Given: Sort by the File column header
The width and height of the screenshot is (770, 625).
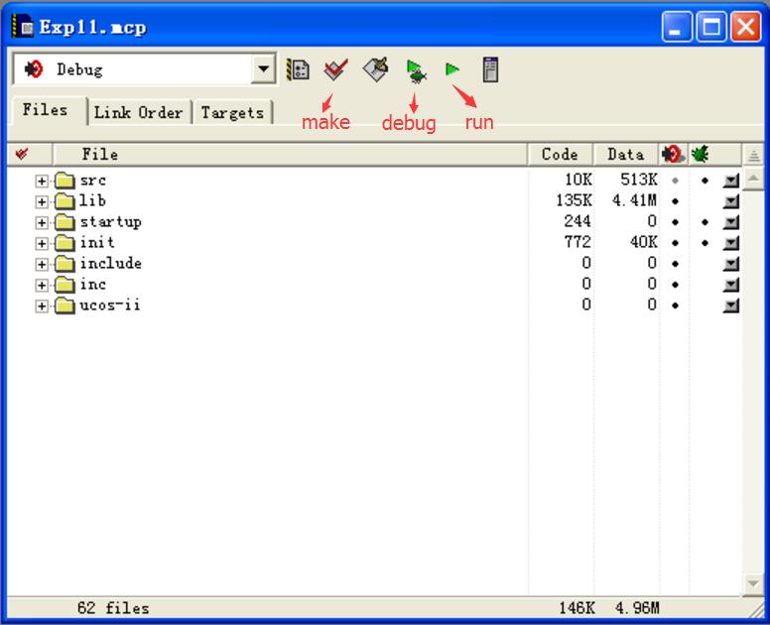Looking at the screenshot, I should pos(290,155).
